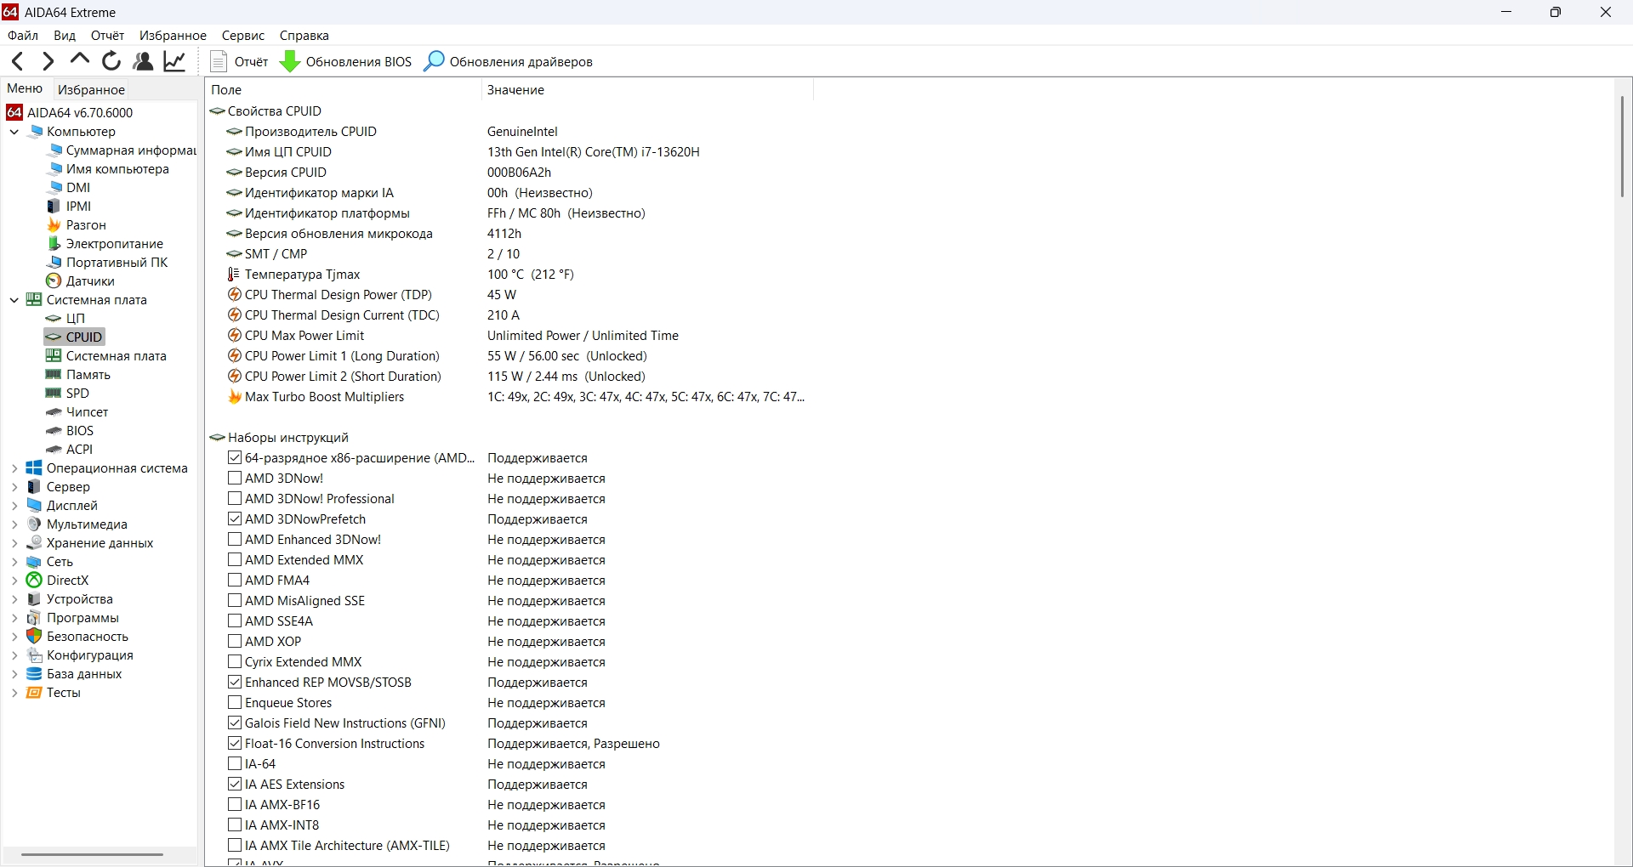Viewport: 1633px width, 867px height.
Task: Sort by the Значение column header
Action: (x=647, y=90)
